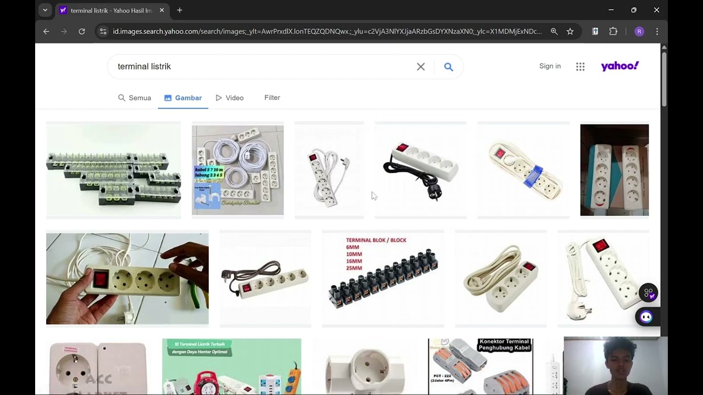Open the Filter options
The height and width of the screenshot is (395, 703).
(272, 98)
